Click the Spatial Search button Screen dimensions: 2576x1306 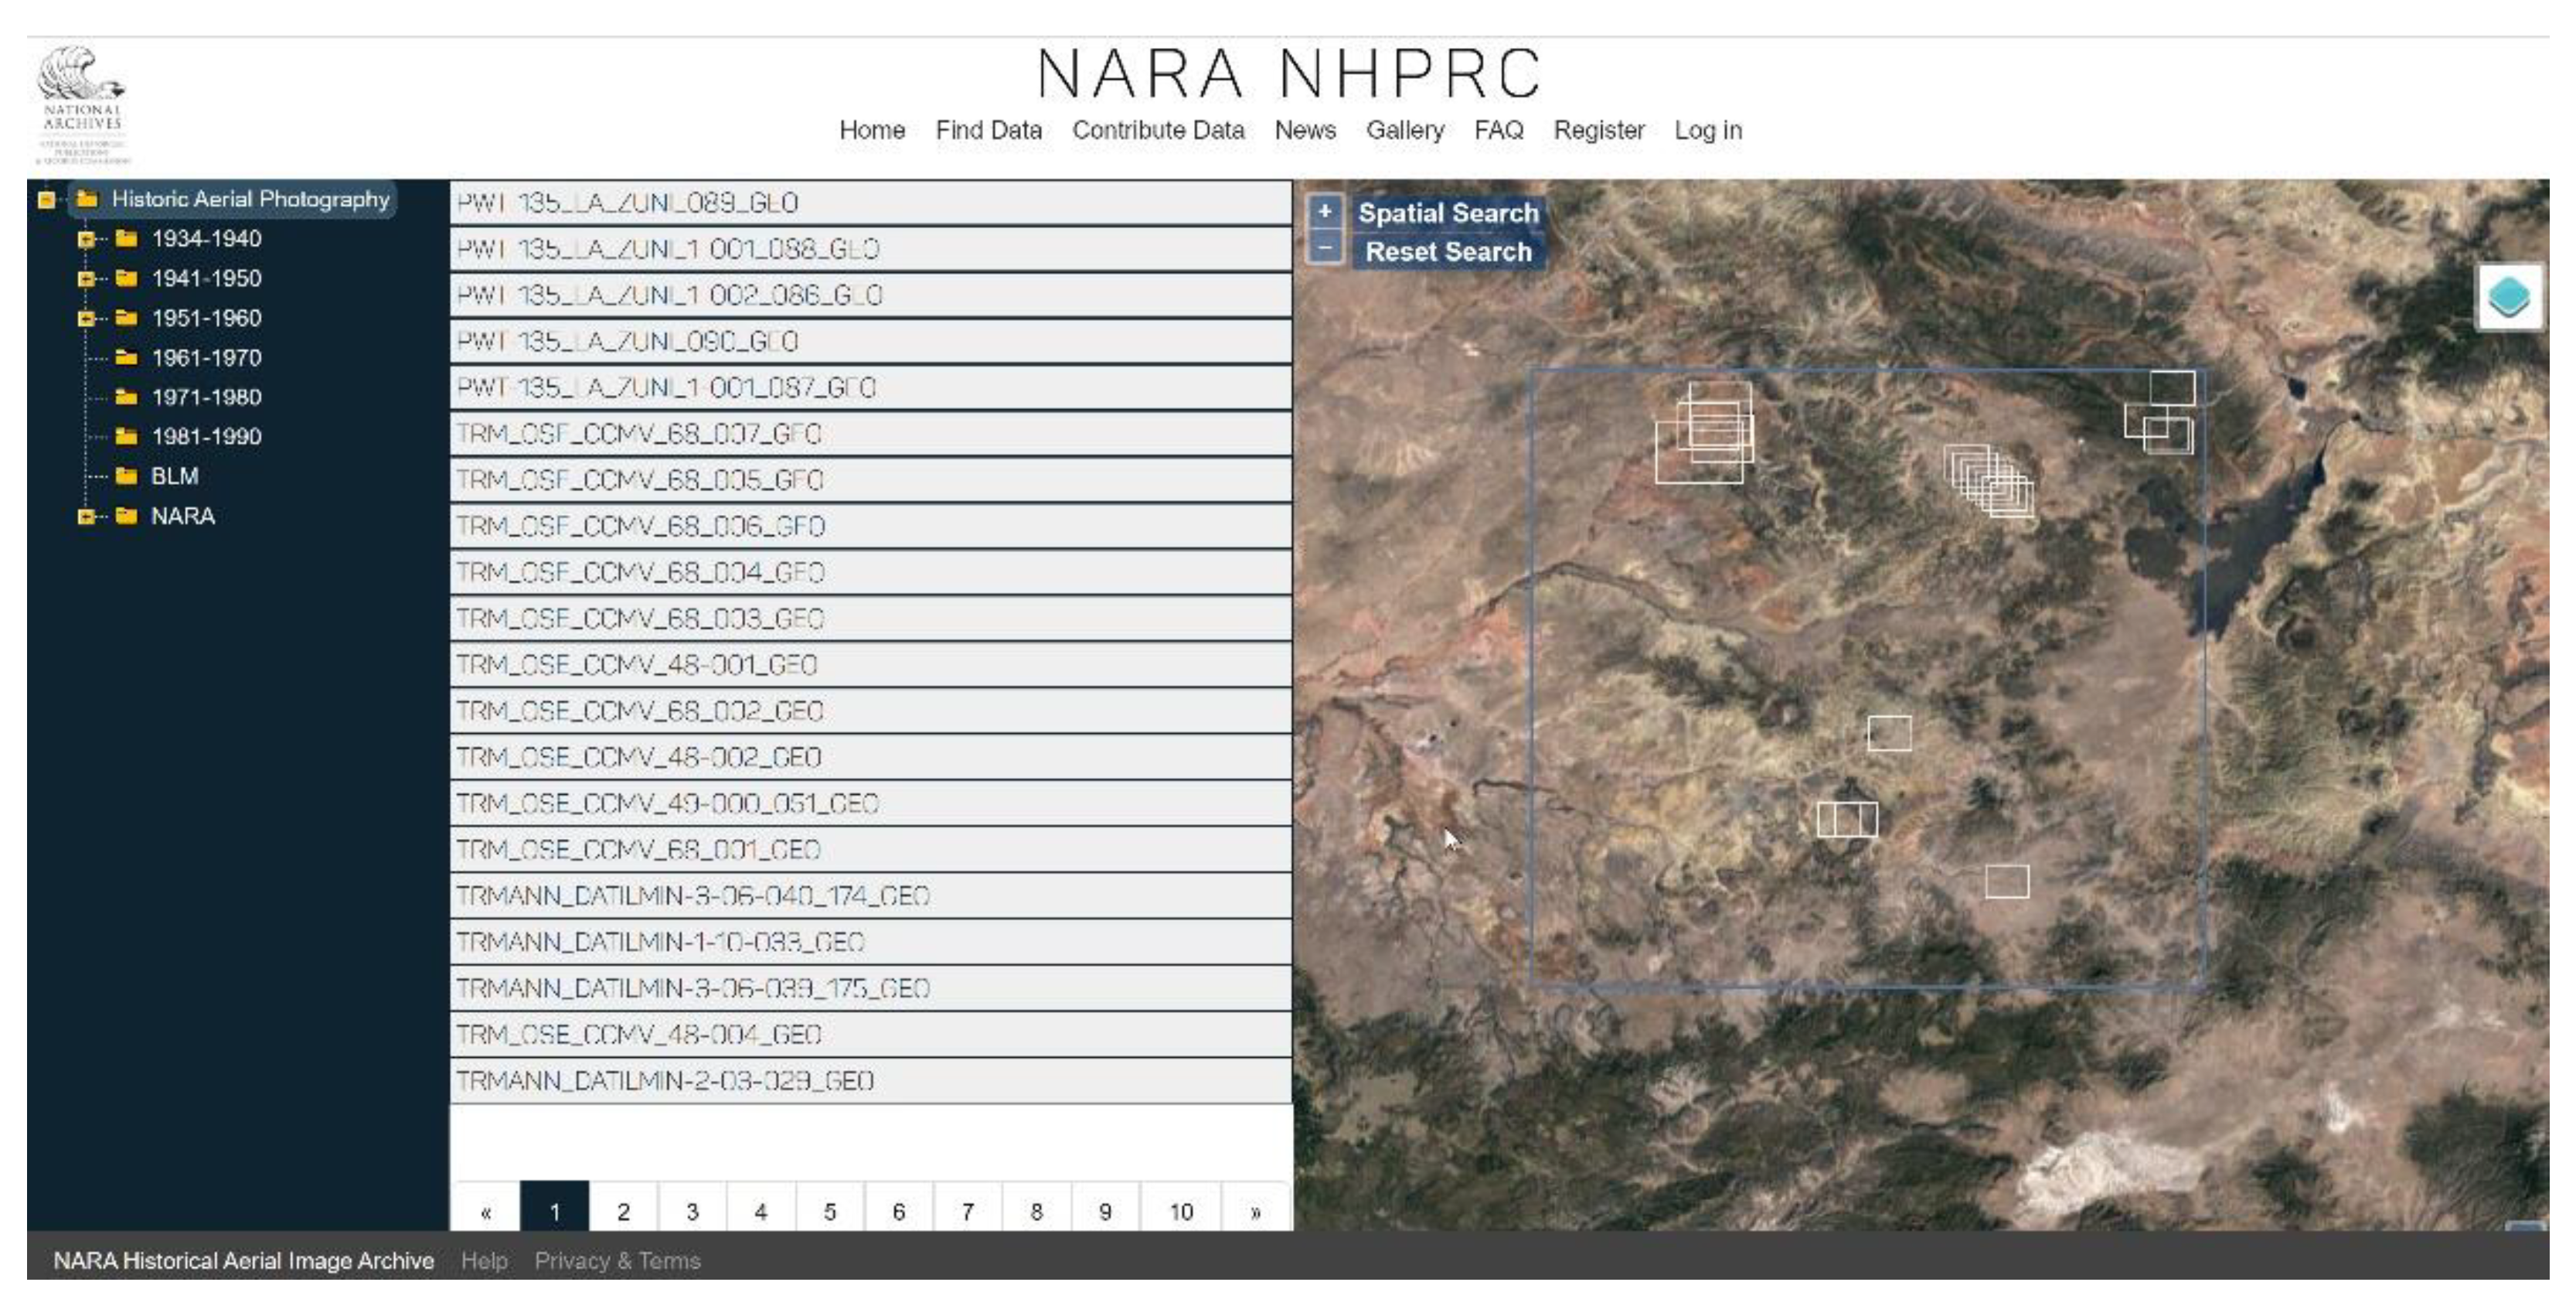[x=1447, y=213]
